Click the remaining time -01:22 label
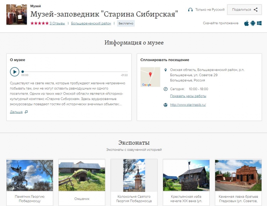 click(124, 75)
